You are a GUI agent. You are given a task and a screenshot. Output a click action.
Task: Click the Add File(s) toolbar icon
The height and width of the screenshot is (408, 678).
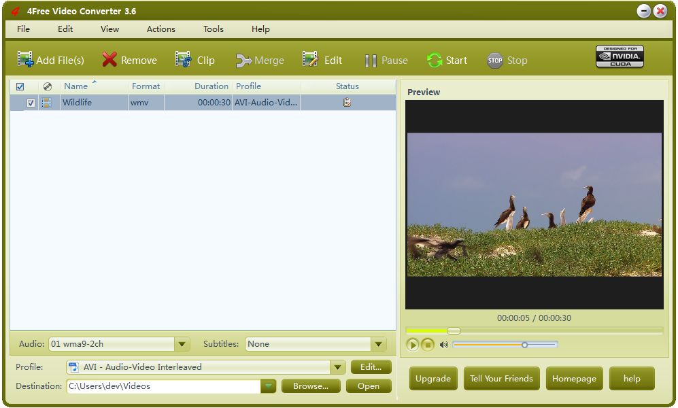coord(26,59)
